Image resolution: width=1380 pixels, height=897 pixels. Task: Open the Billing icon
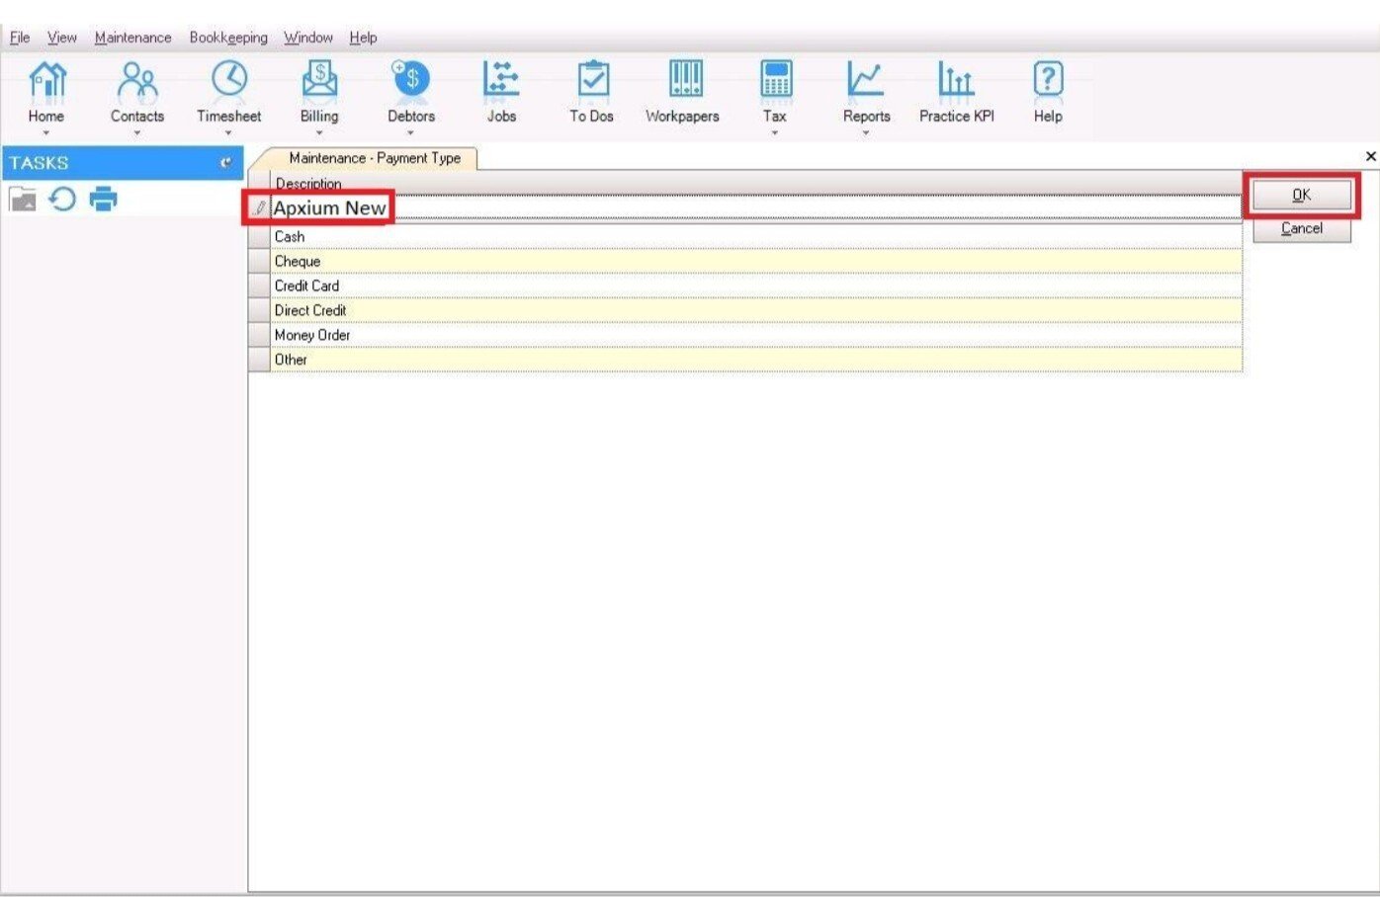[319, 80]
